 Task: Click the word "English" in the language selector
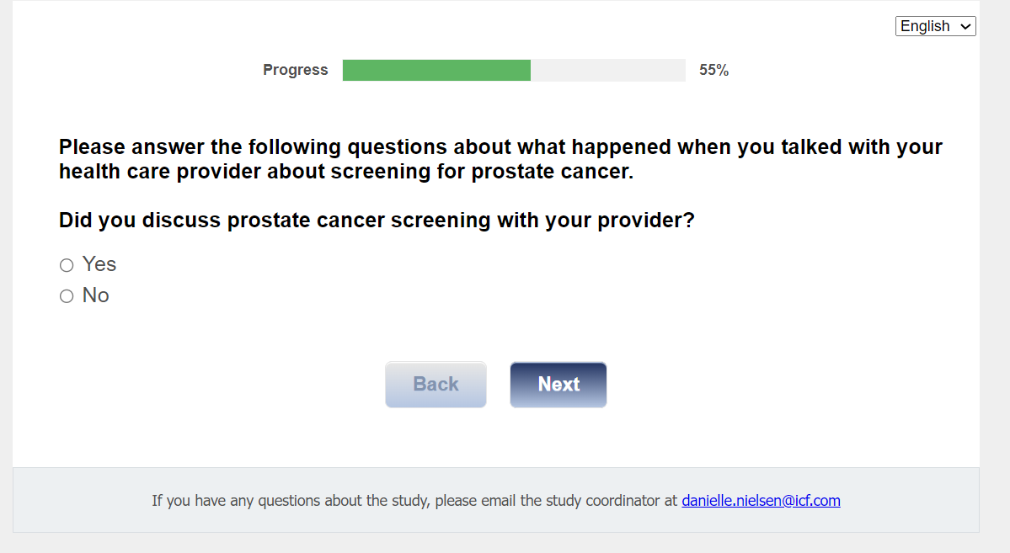pyautogui.click(x=925, y=26)
